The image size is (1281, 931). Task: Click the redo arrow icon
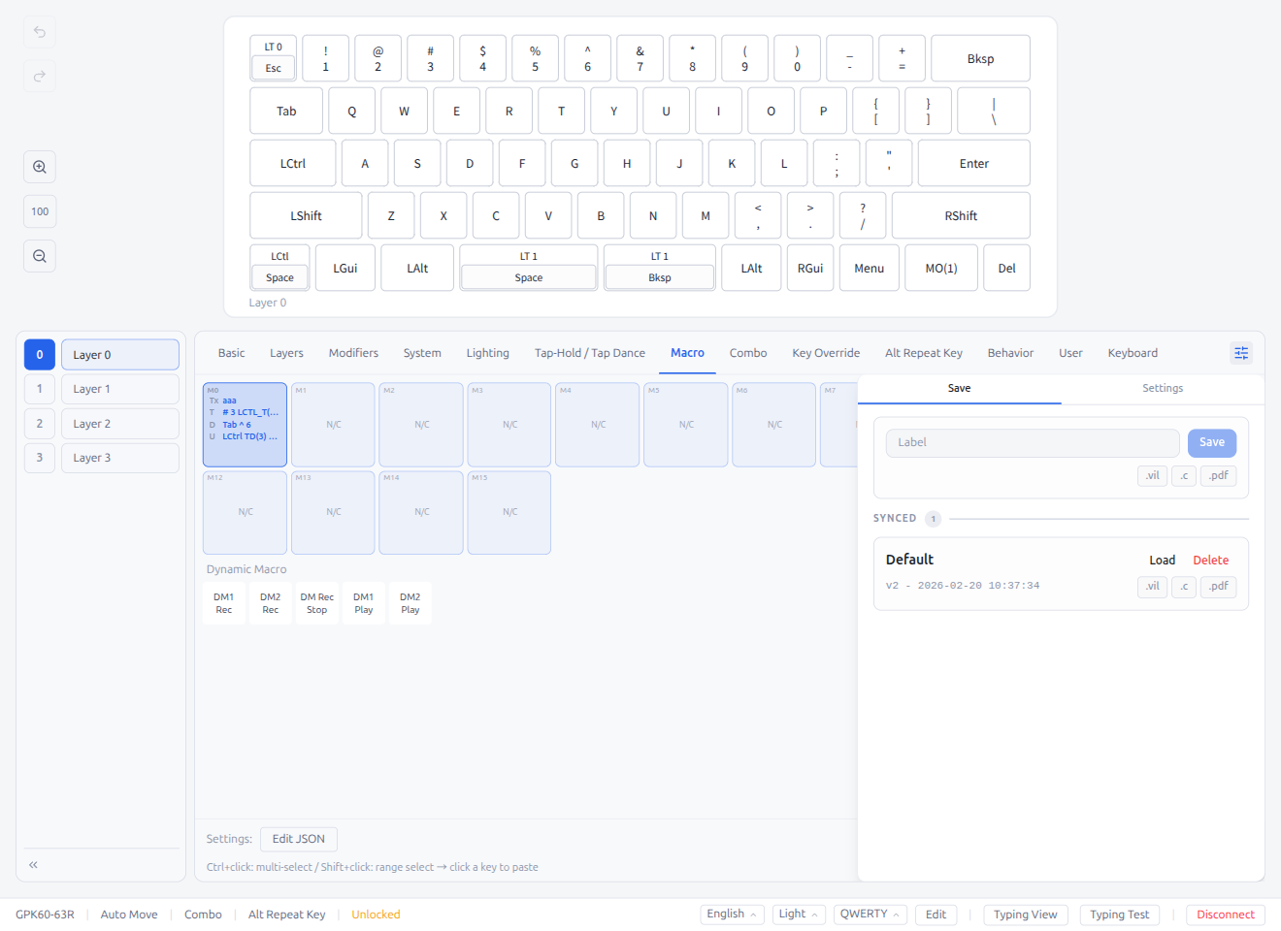pos(40,76)
